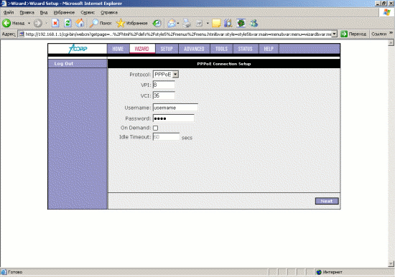Click the Mail envelope icon
Viewport: 395px width, 277px height.
172,24
